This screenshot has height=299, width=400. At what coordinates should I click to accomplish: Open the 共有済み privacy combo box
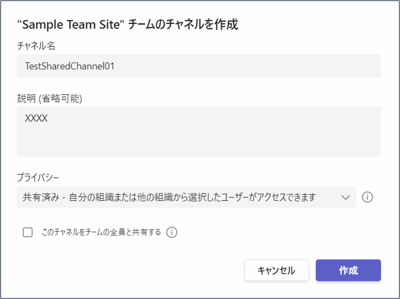pos(186,197)
